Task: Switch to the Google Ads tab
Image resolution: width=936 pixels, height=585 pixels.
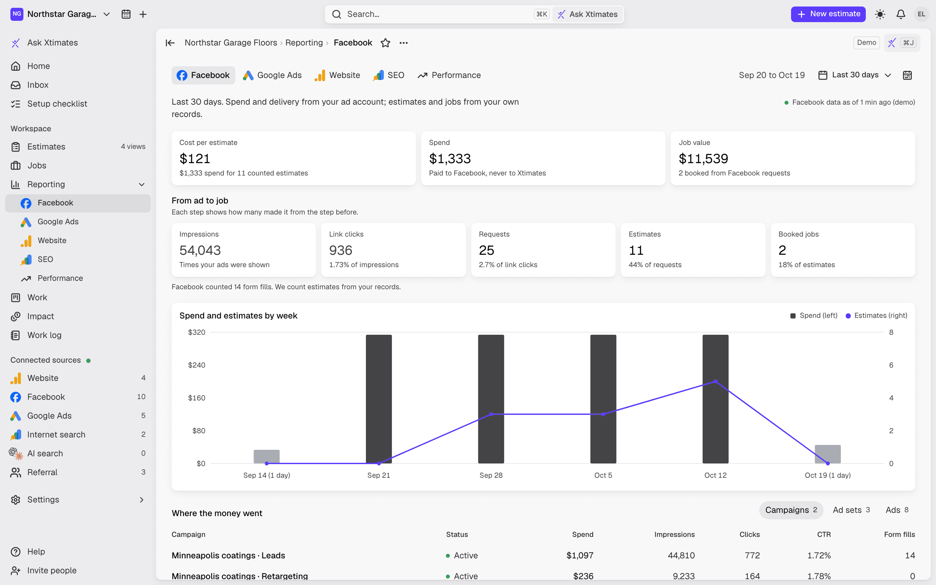Action: pyautogui.click(x=272, y=75)
